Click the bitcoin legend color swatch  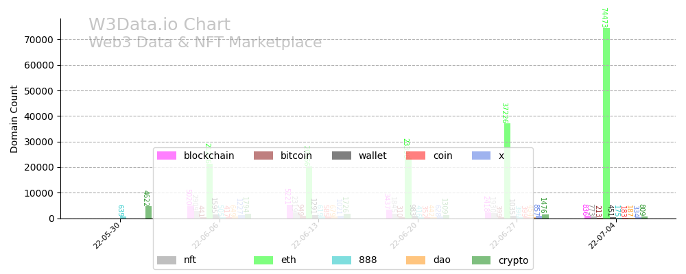click(x=263, y=155)
